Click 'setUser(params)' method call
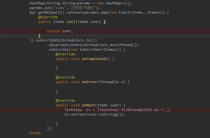 tap(83, 13)
